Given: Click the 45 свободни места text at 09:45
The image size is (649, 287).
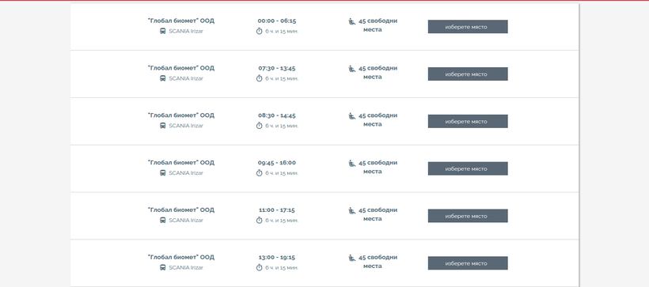Looking at the screenshot, I should tap(378, 167).
